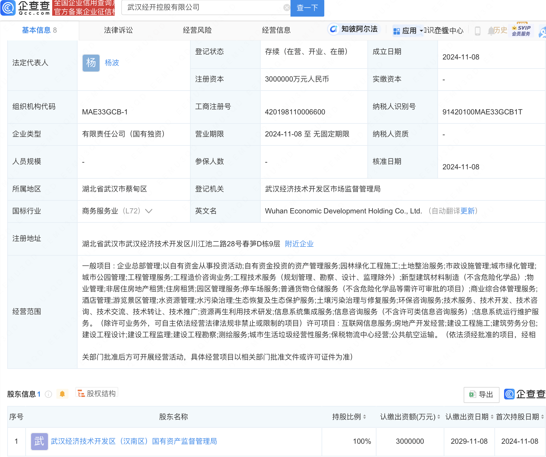Viewport: 546px width, 457px height.
Task: Click the 查一下 search button
Action: pos(307,8)
